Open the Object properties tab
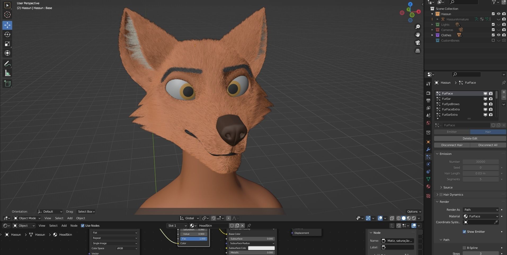This screenshot has width=507, height=255. click(428, 142)
